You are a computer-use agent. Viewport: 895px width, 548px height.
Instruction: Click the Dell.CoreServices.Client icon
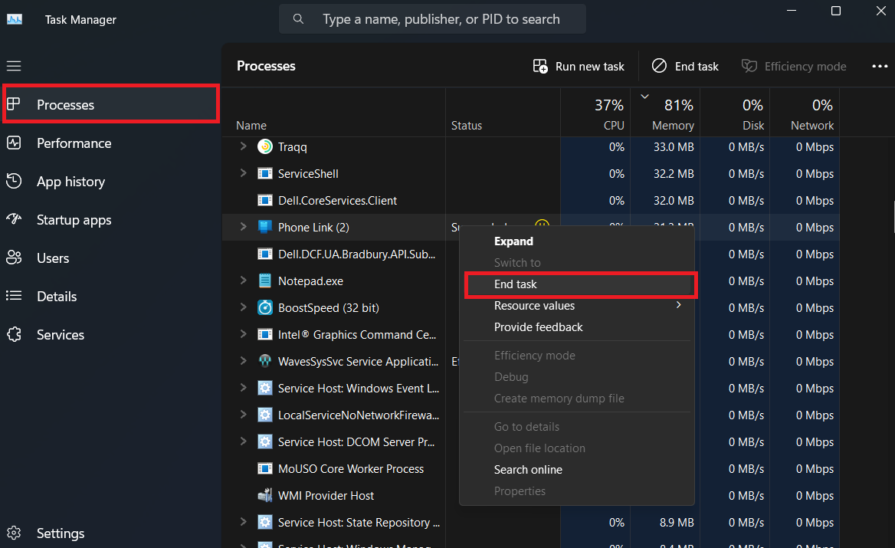pyautogui.click(x=265, y=200)
